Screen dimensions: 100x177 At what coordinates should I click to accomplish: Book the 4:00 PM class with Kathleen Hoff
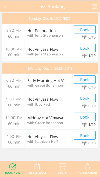tap(85, 136)
